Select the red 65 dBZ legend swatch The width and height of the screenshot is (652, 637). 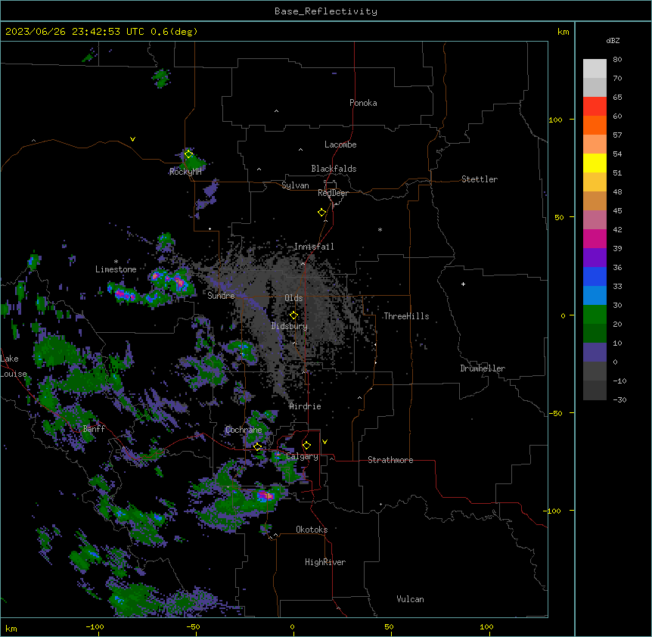(595, 106)
